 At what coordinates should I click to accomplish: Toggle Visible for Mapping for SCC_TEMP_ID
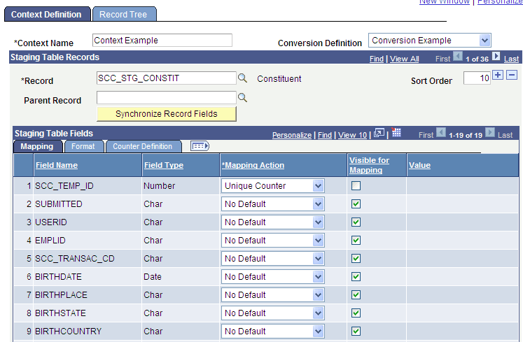pyautogui.click(x=356, y=185)
